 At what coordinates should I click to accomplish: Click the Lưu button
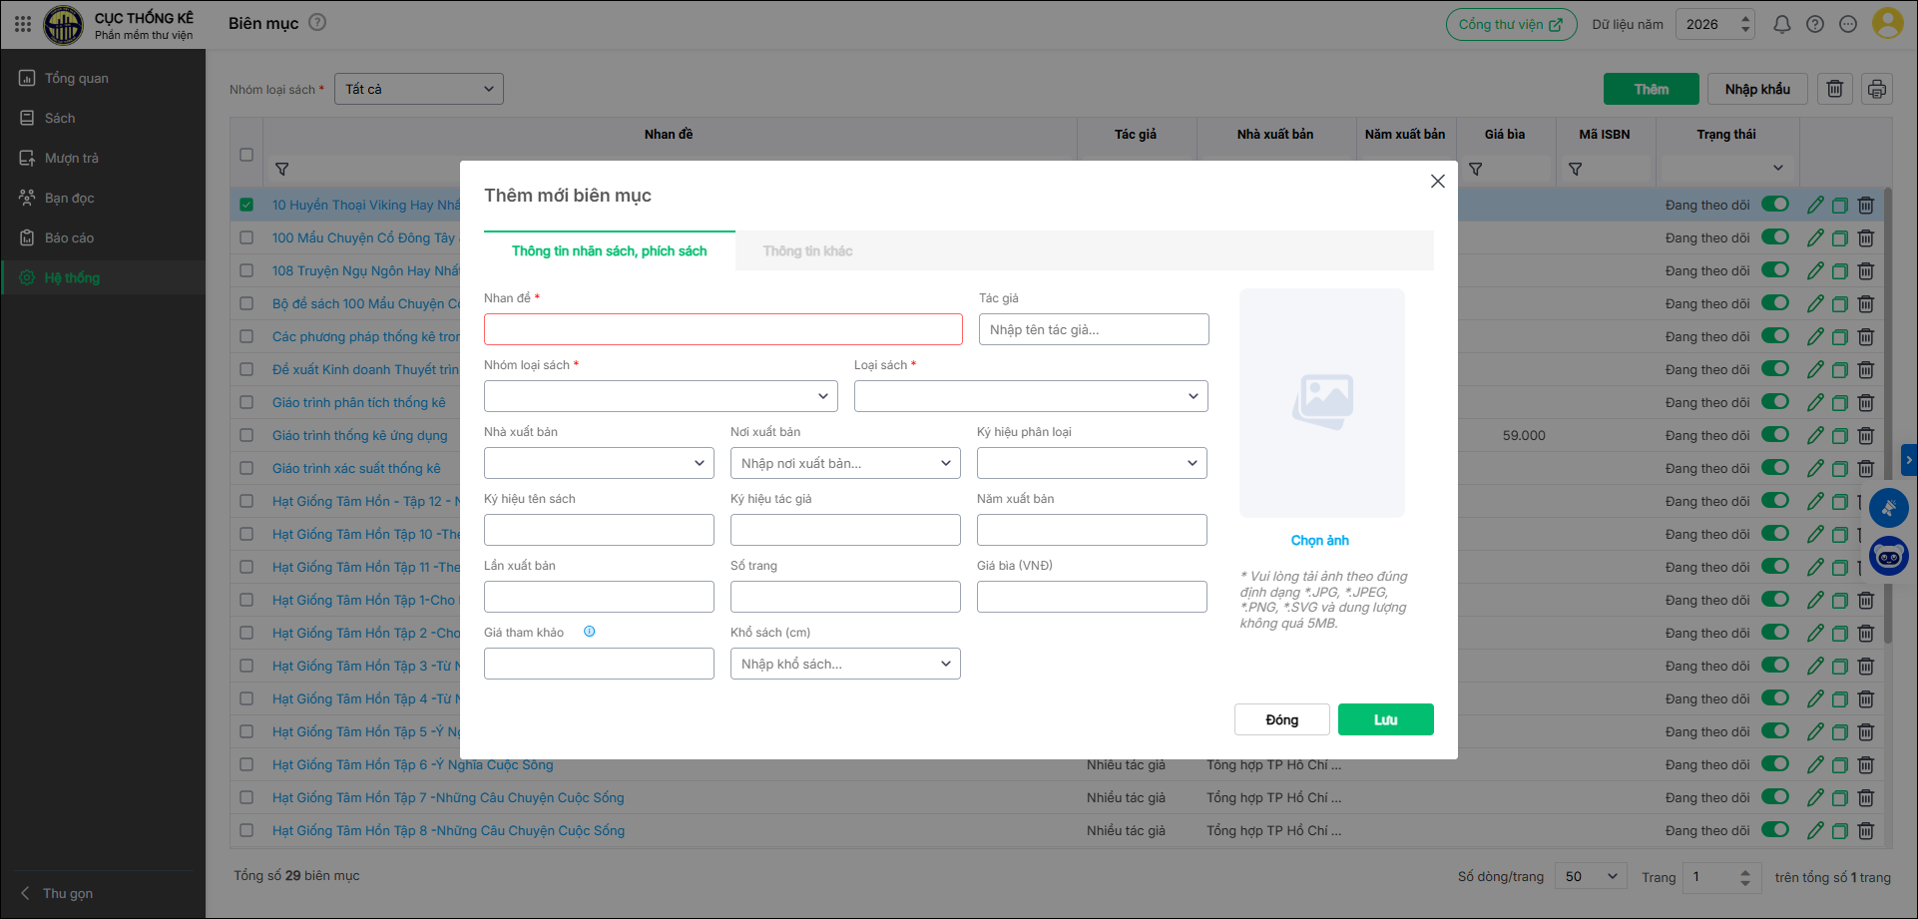tap(1385, 719)
